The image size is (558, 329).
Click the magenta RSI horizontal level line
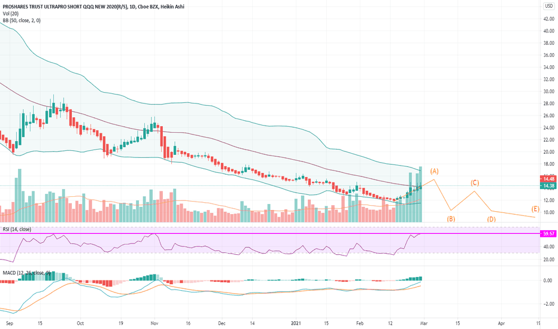tap(270, 234)
